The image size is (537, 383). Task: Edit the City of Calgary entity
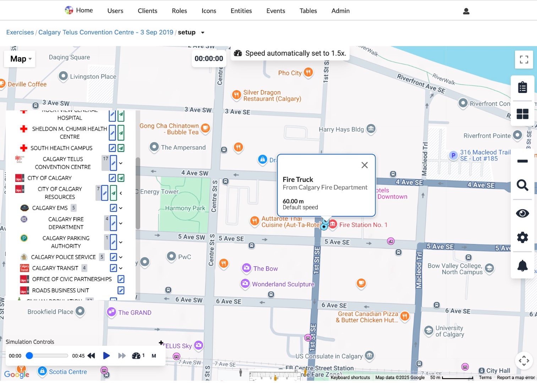pyautogui.click(x=112, y=178)
